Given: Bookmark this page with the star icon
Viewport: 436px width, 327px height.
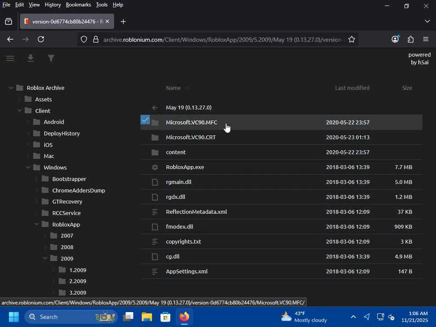Looking at the screenshot, I should [351, 40].
